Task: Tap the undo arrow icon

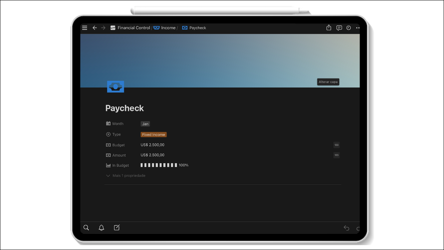Action: point(346,228)
